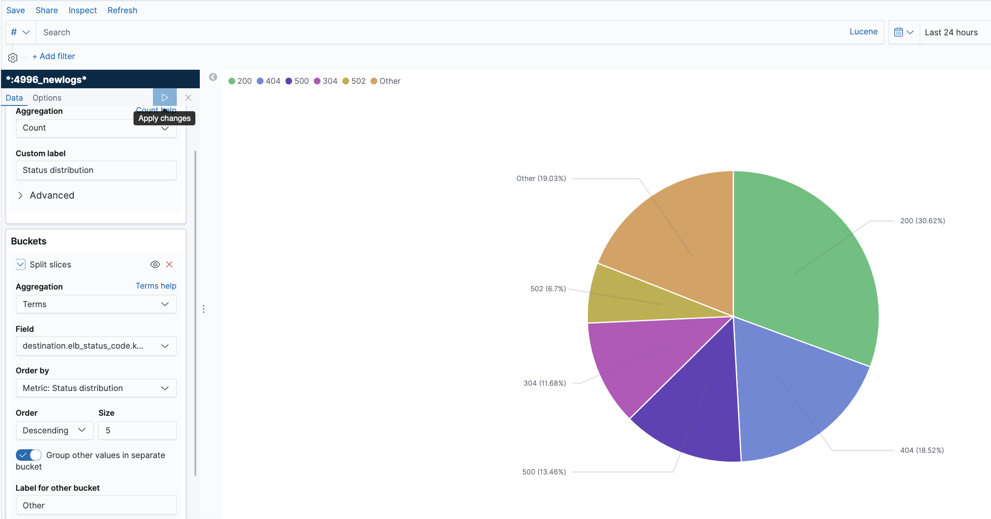The height and width of the screenshot is (519, 991).
Task: Click the '*:4996_newlogs*' index pattern title
Action: (46, 79)
